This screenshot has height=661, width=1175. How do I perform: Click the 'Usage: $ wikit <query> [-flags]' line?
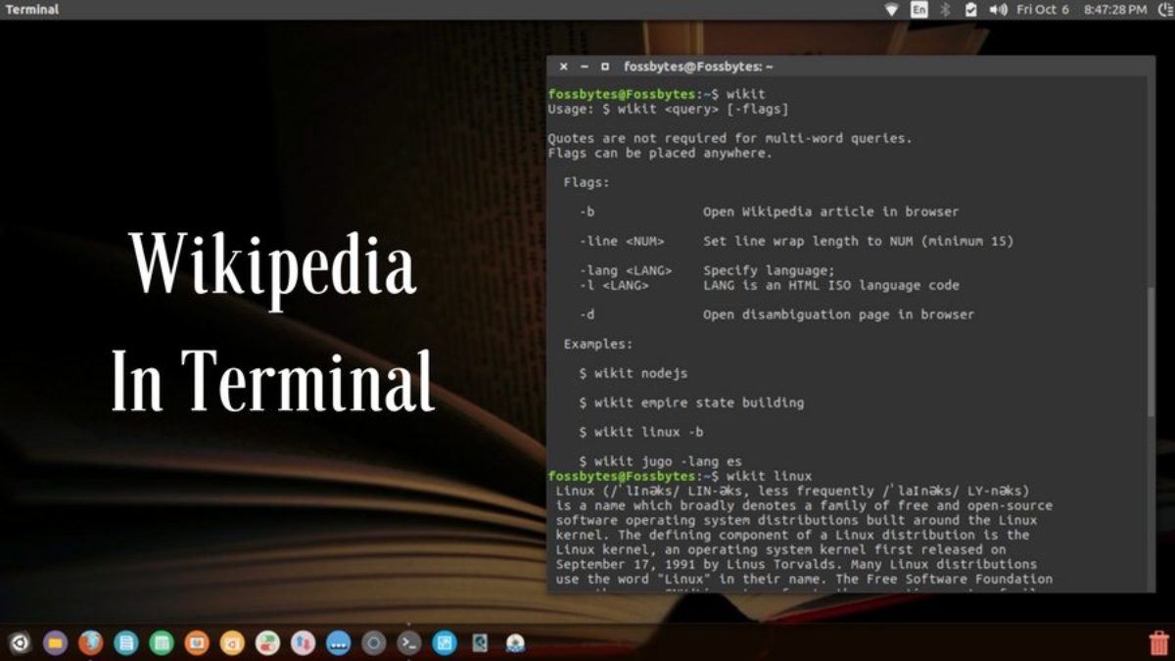tap(668, 109)
